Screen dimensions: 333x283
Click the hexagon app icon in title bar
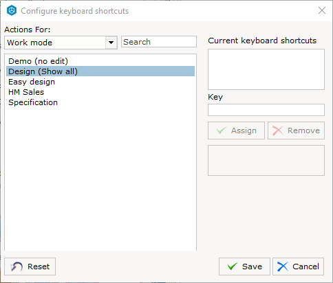[x=12, y=11]
